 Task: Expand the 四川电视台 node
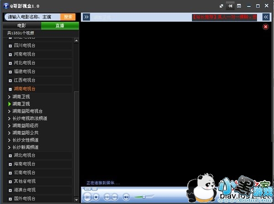tap(11, 46)
